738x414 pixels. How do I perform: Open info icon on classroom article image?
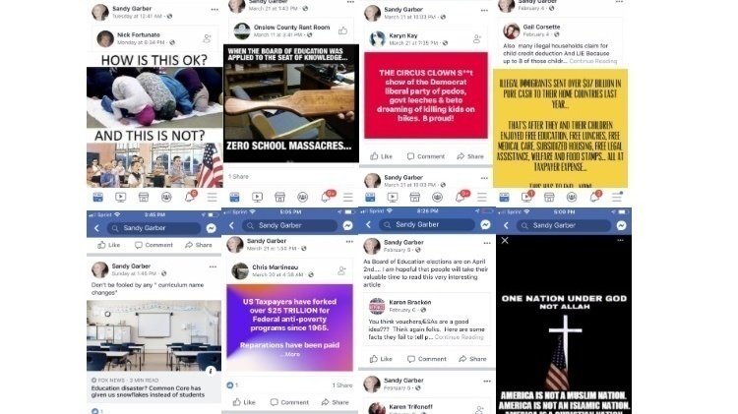pos(211,371)
